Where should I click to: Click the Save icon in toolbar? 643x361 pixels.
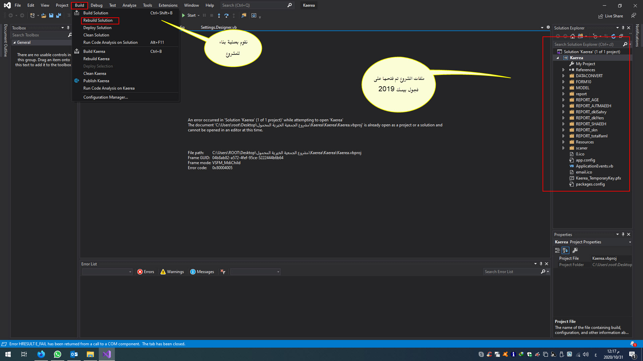pos(51,15)
